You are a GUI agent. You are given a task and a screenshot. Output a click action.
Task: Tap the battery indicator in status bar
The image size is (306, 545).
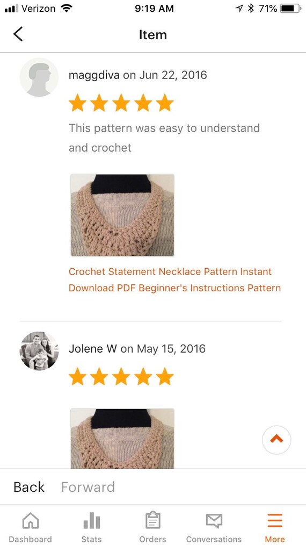pyautogui.click(x=291, y=9)
